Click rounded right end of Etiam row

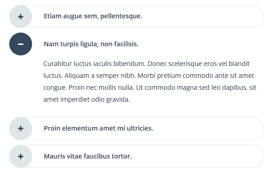[x=258, y=16]
